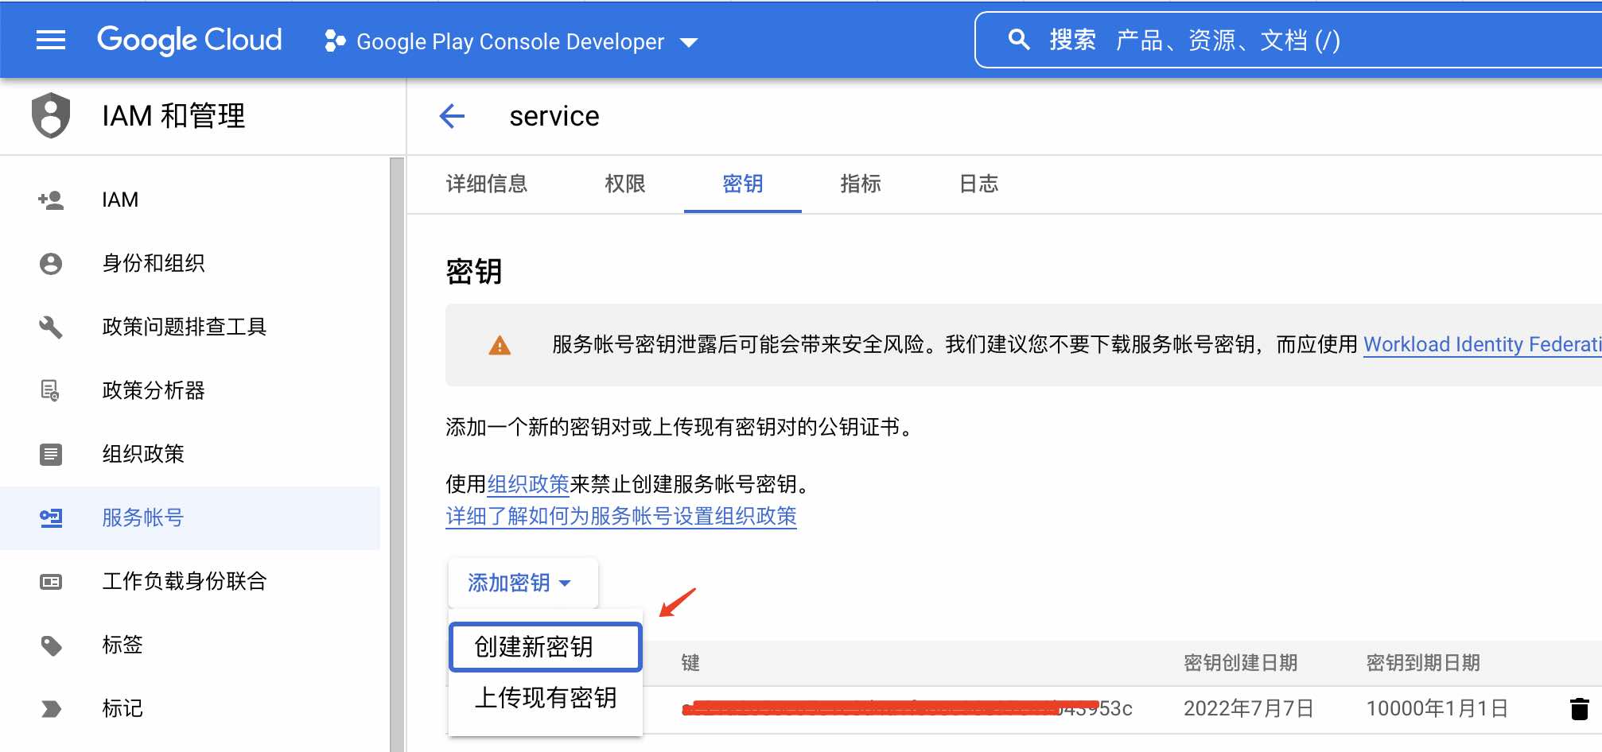Click the 10000年1月1日 expiry date cell
The width and height of the screenshot is (1602, 752).
point(1437,708)
